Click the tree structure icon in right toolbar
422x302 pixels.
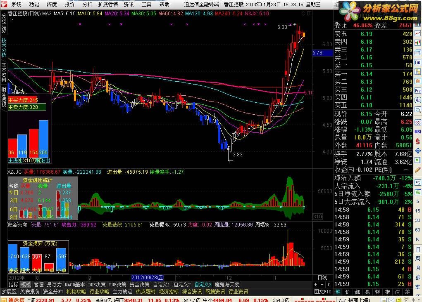418,71
